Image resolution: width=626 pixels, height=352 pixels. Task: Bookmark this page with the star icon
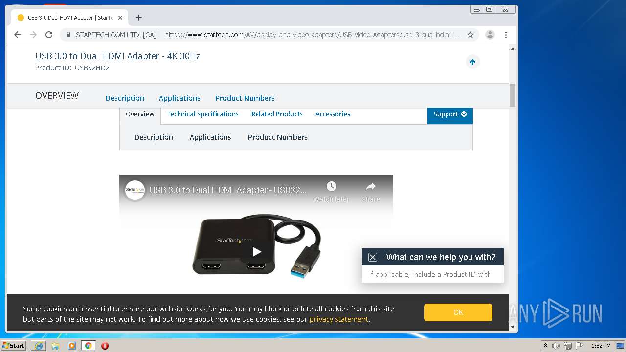click(470, 35)
